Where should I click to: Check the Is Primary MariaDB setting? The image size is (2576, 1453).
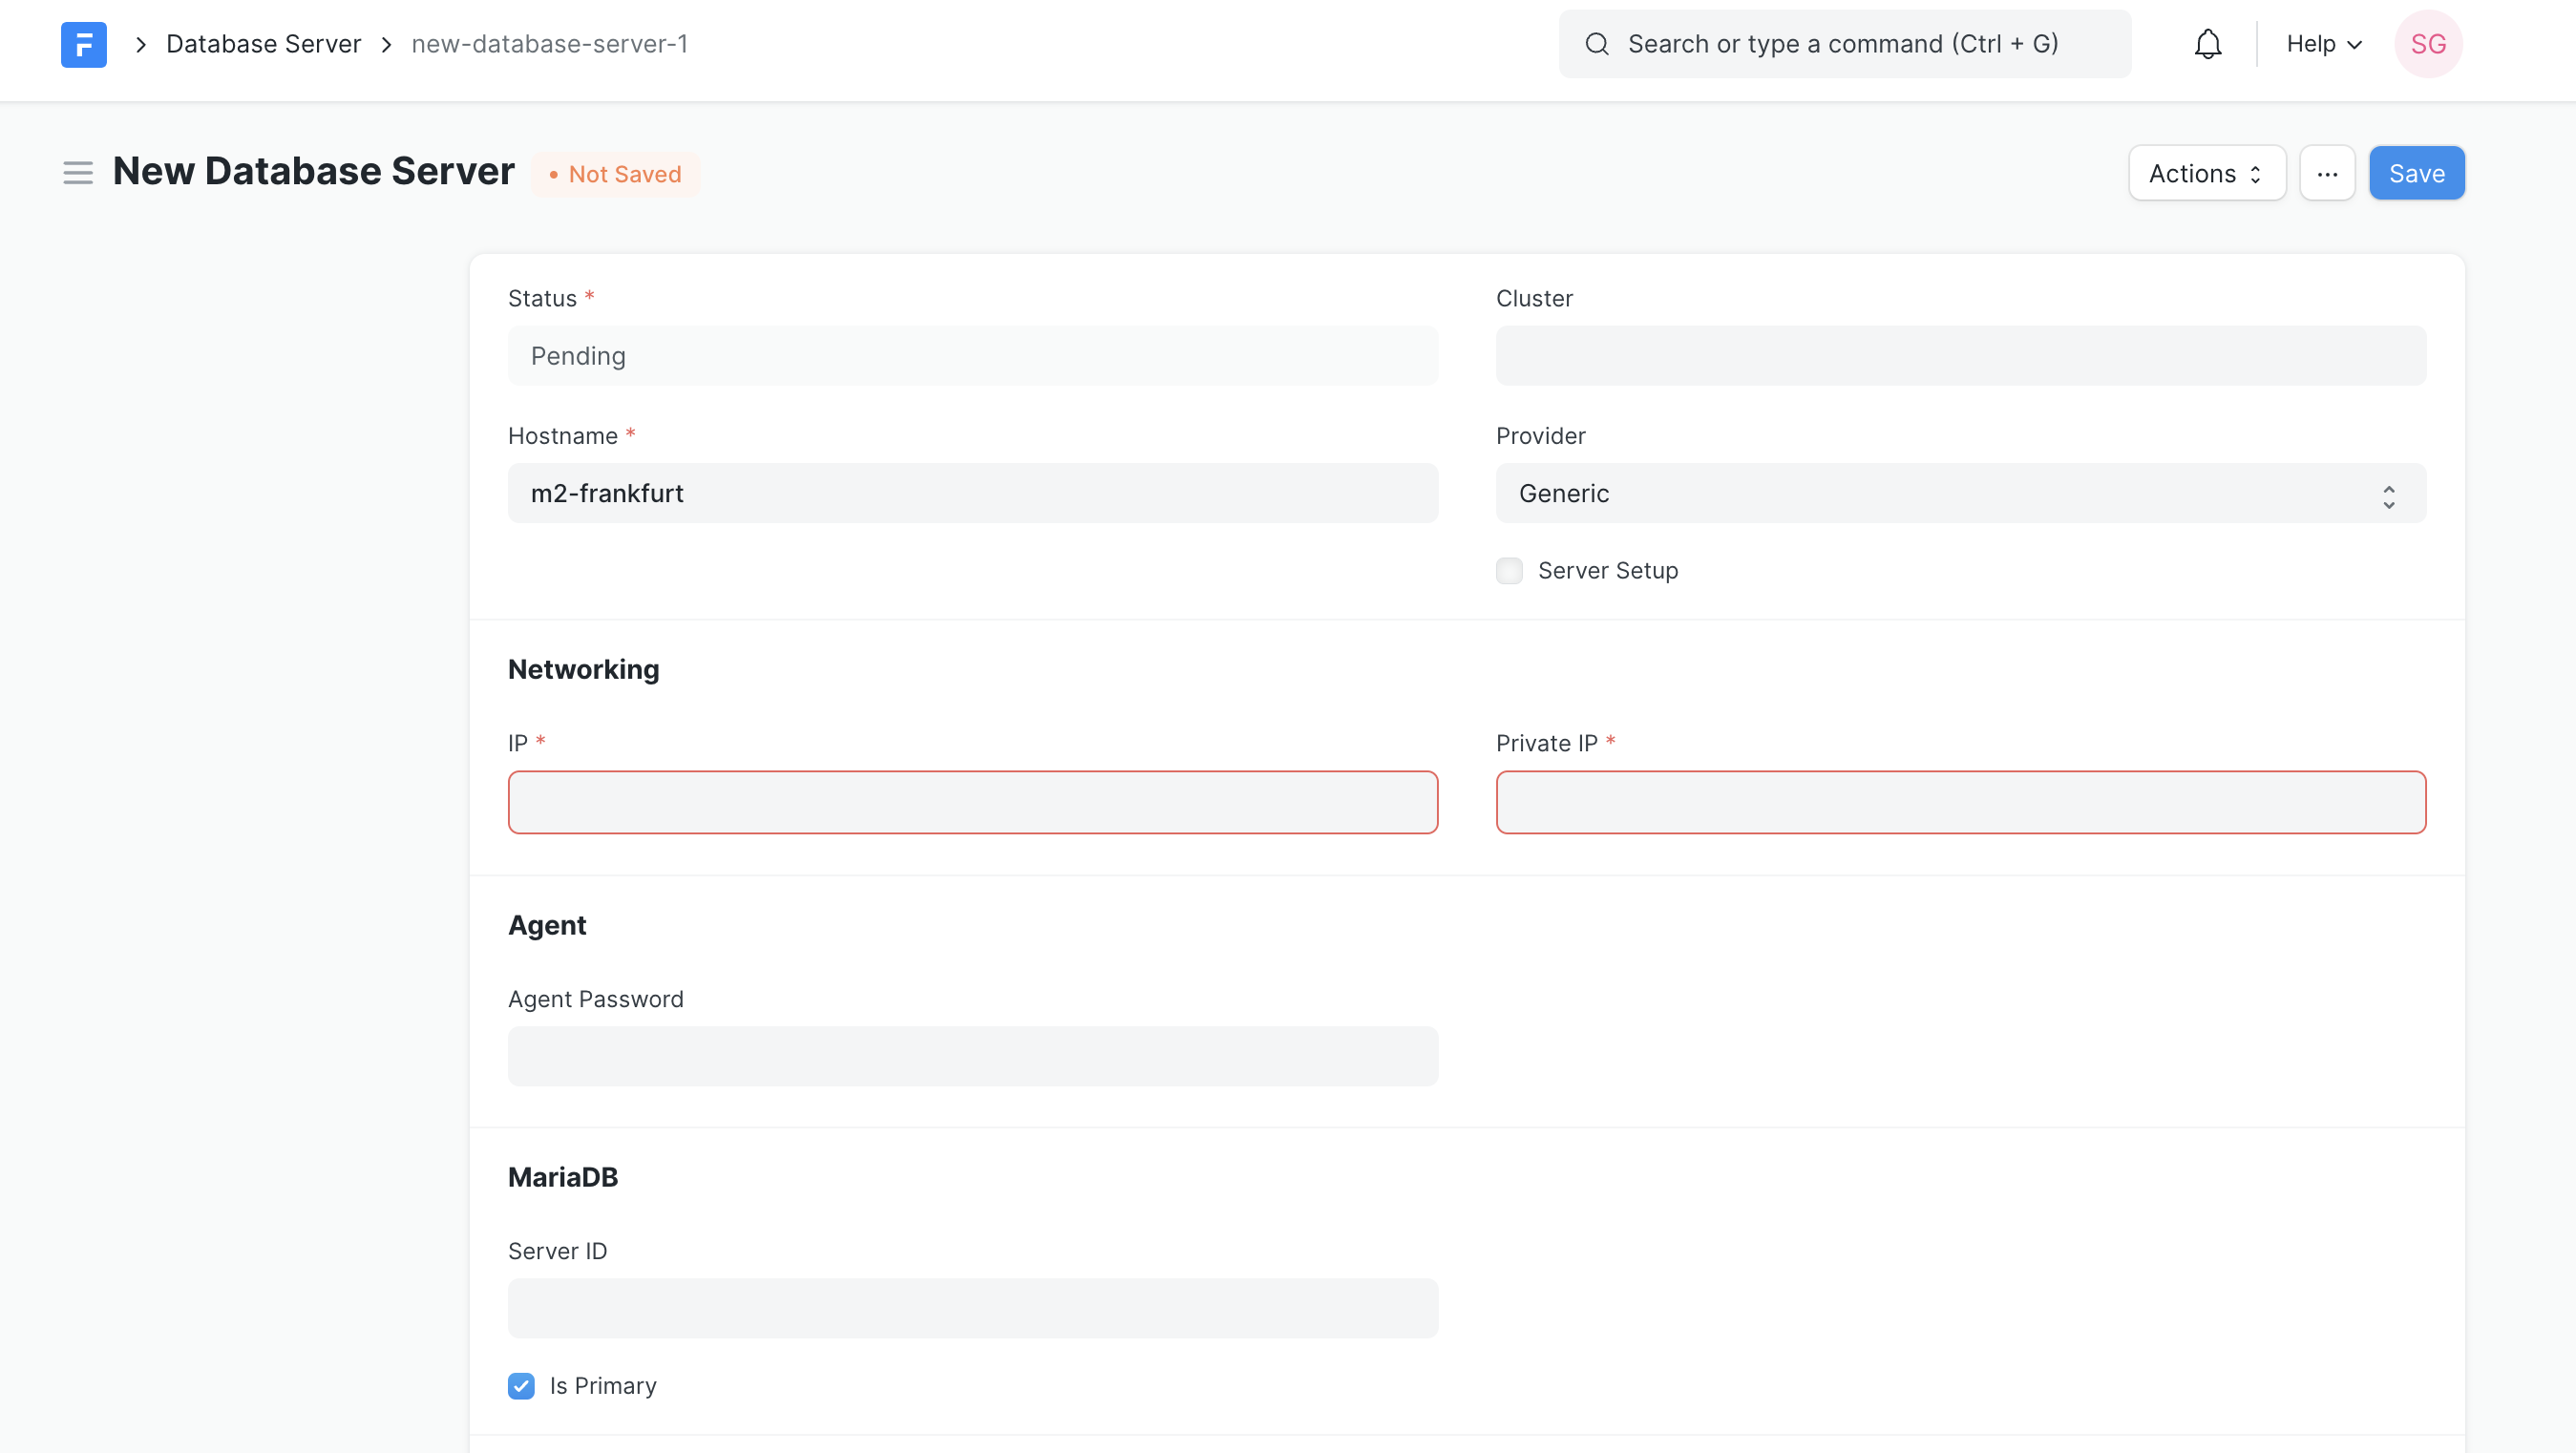(520, 1386)
